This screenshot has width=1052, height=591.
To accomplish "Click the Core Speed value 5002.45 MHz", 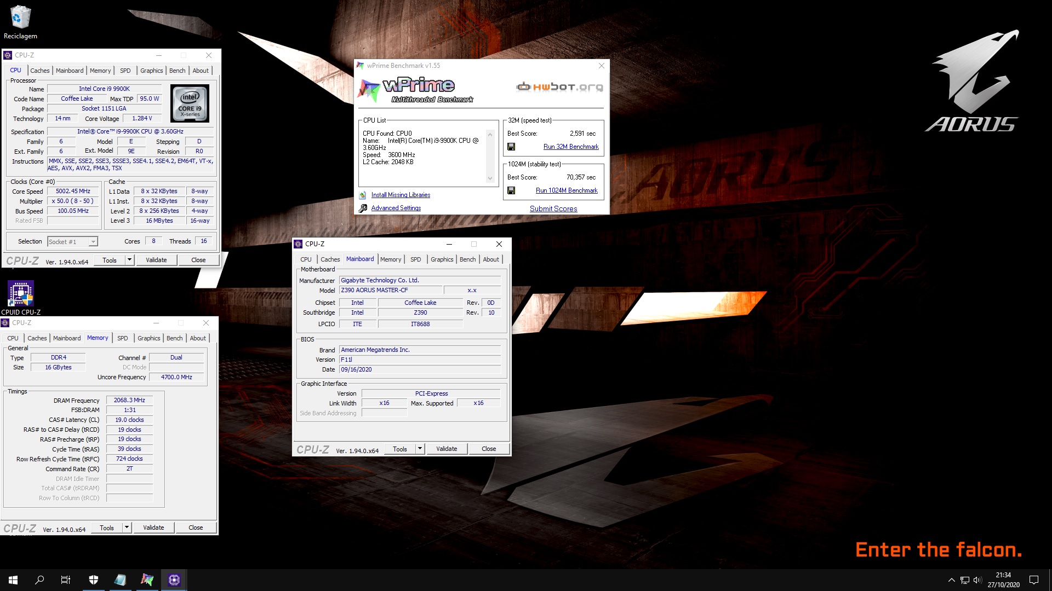I will (73, 192).
